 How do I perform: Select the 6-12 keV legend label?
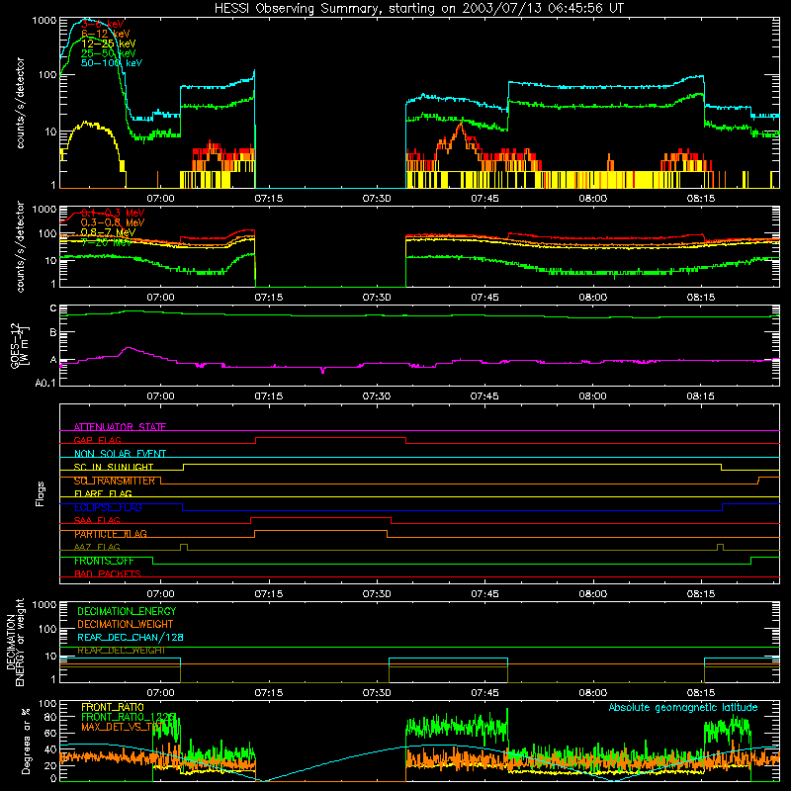[x=106, y=34]
